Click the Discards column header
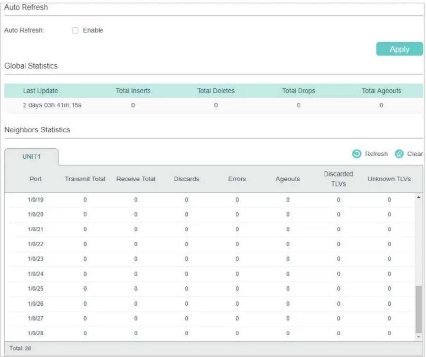 click(x=186, y=179)
